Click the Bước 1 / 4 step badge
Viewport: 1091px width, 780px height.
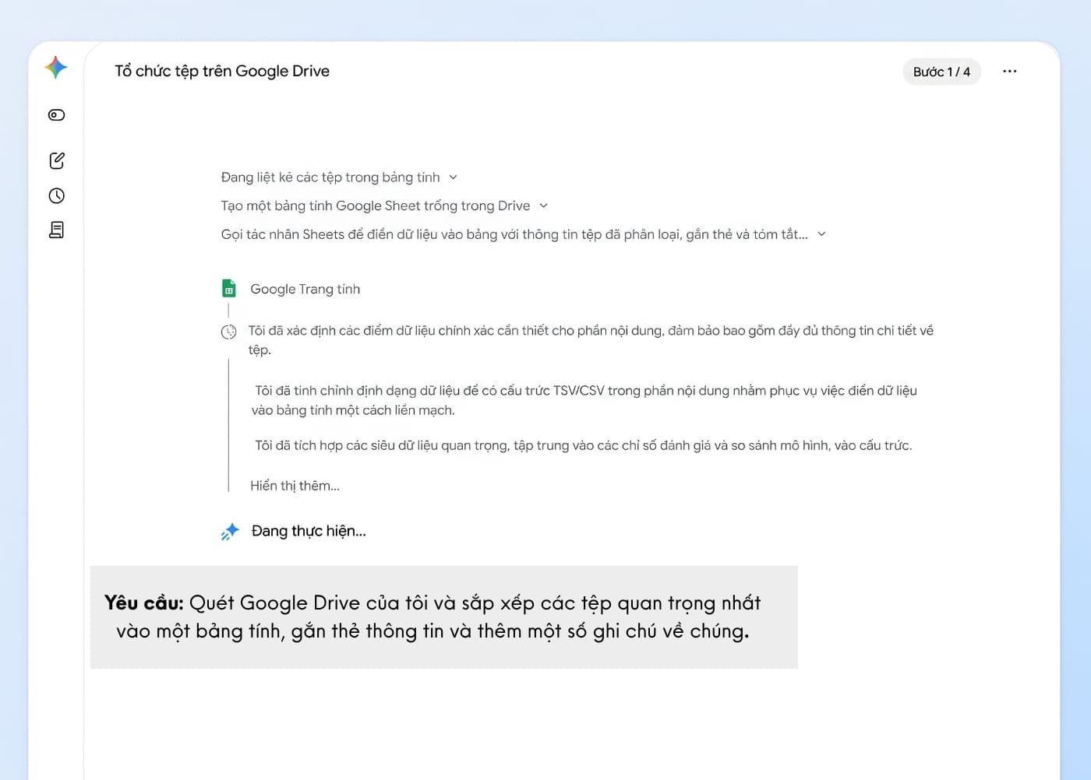click(x=941, y=72)
